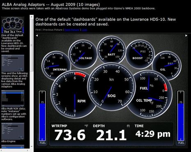Click the scroll up arrow of thumbnail list
This screenshot has width=191, height=152.
click(32, 17)
